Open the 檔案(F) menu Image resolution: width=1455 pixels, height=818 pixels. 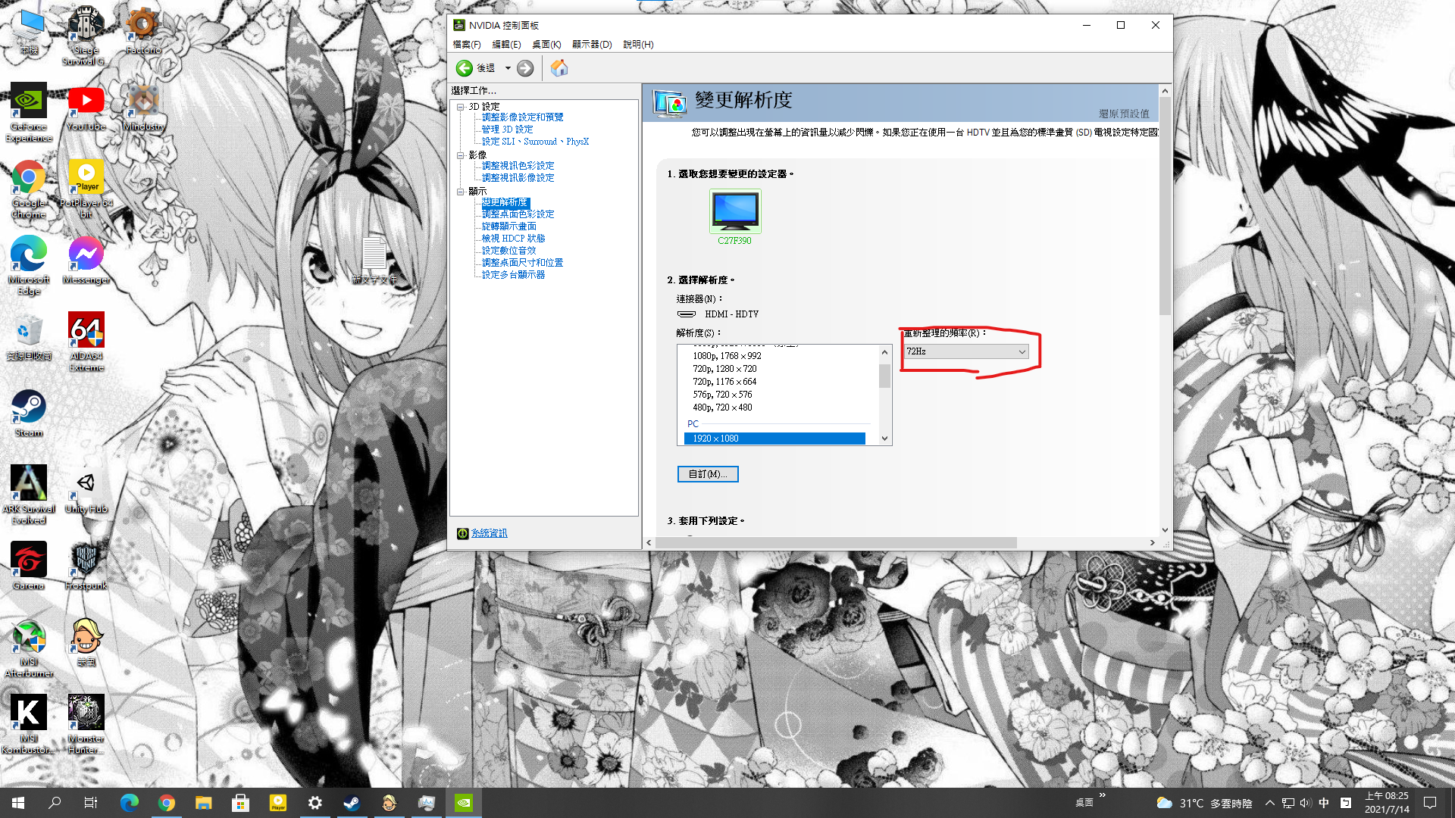click(x=467, y=45)
